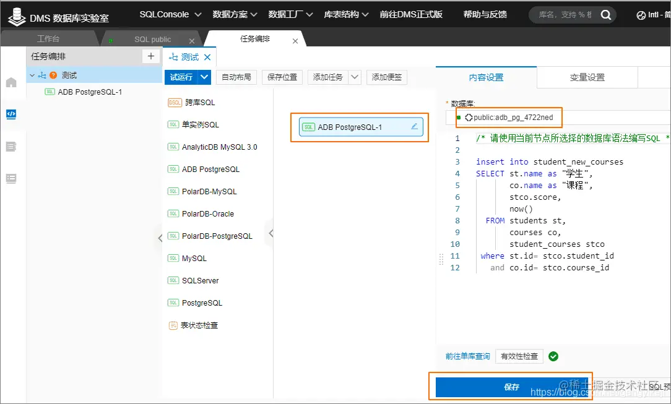
Task: Open the home icon in left sidebar
Action: pyautogui.click(x=11, y=82)
